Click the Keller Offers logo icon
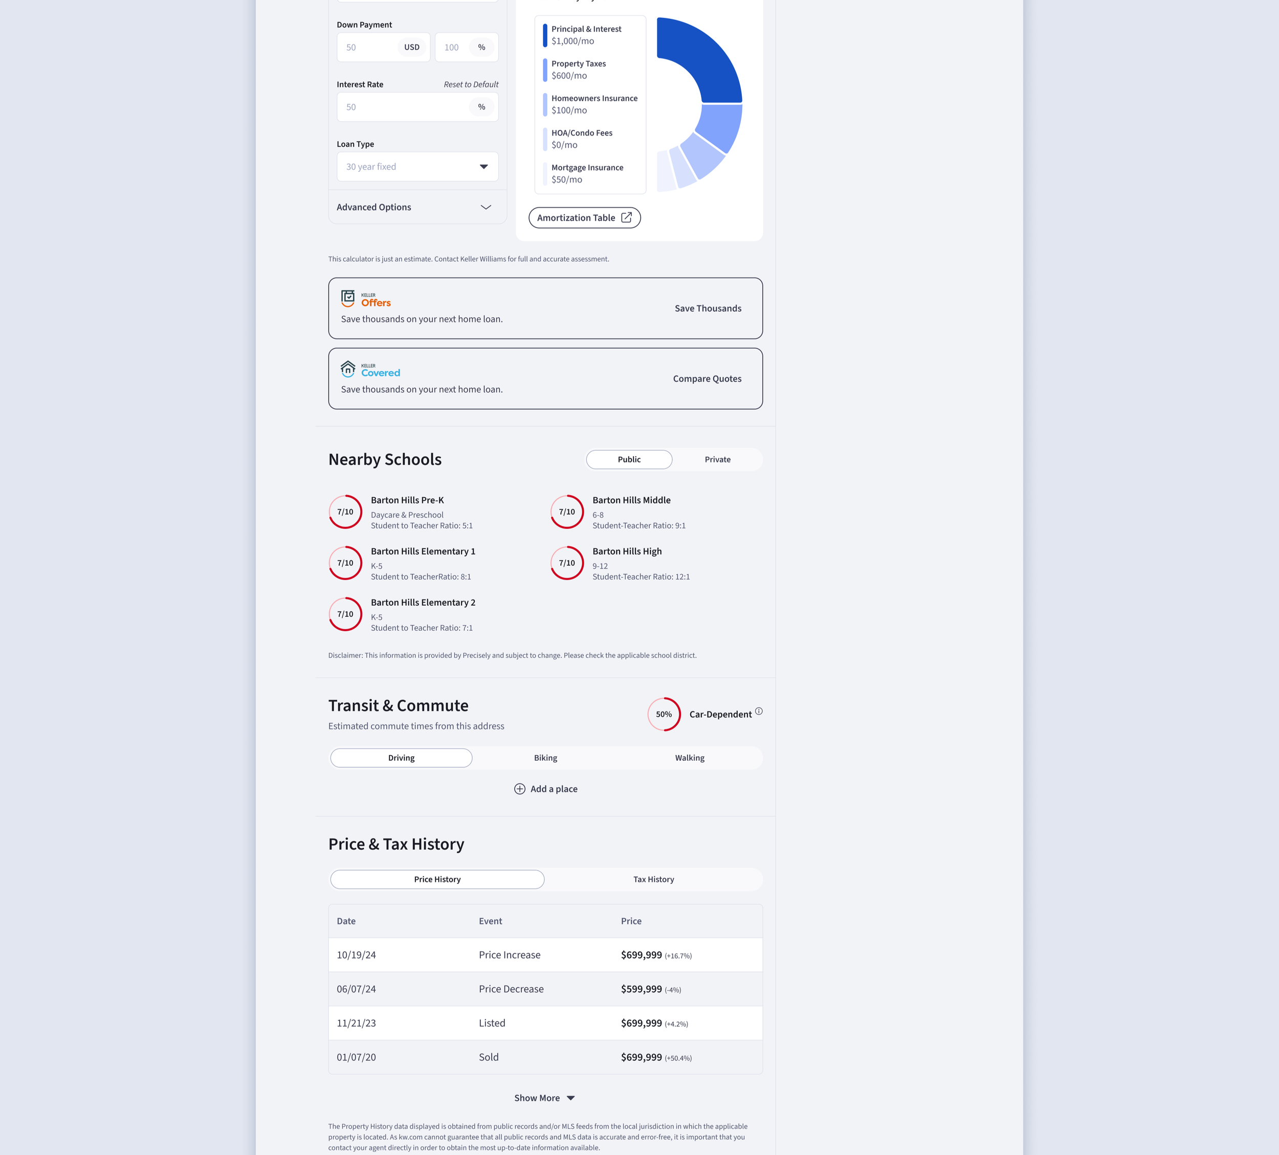Viewport: 1279px width, 1155px height. click(348, 298)
